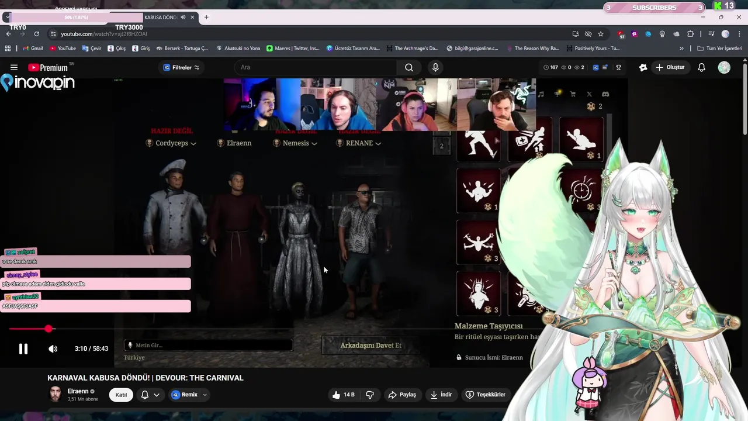This screenshot has width=748, height=421.
Task: Open the YouTube hamburger guide menu
Action: (x=14, y=67)
